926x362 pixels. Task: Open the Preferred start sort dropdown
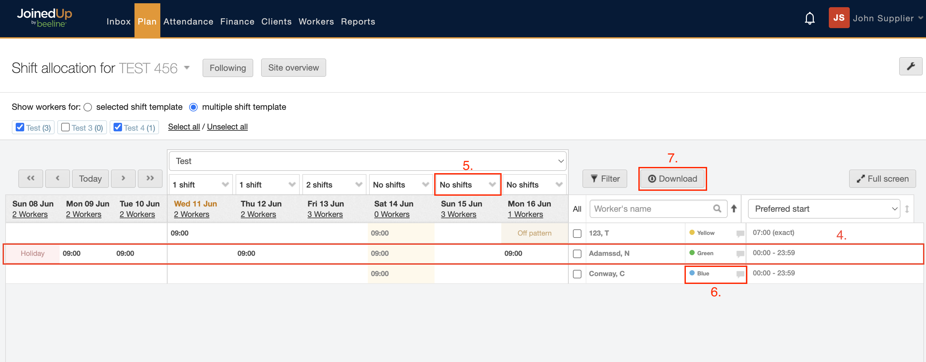[824, 209]
